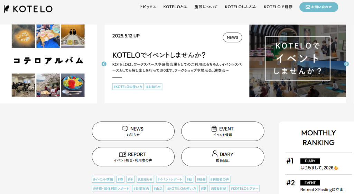Screen dimensions: 354x194
Task: Open the KOTELOでイベントしませんか? article title
Action: (x=159, y=55)
